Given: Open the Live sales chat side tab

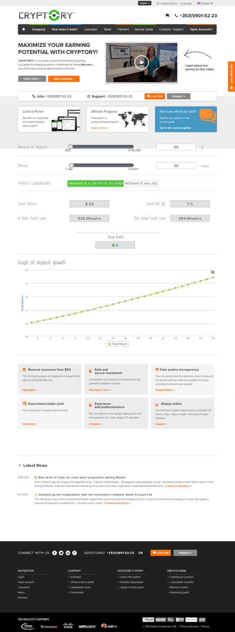Looking at the screenshot, I should coord(231,77).
